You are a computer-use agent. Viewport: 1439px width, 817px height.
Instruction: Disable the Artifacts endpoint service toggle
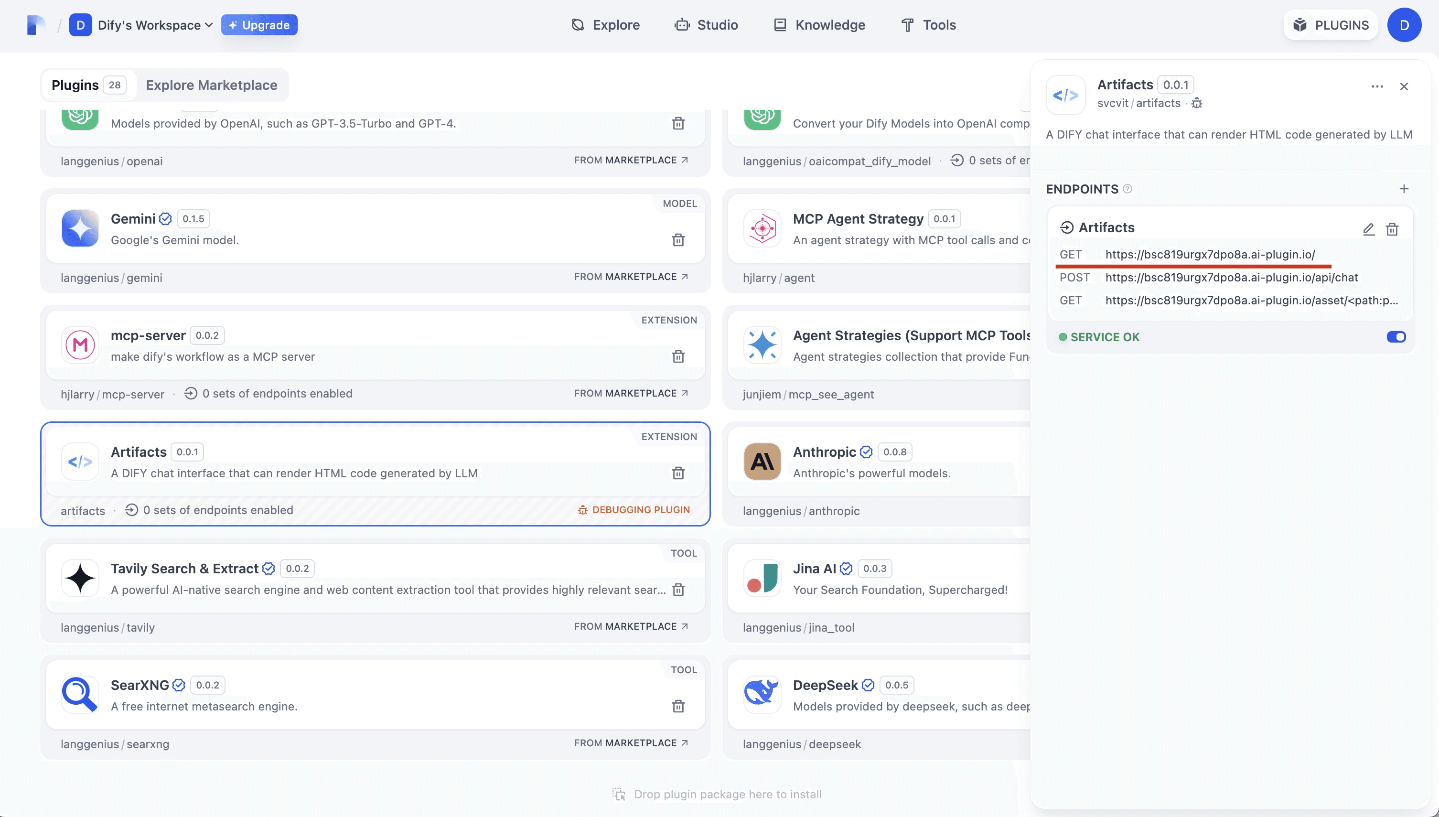point(1396,337)
